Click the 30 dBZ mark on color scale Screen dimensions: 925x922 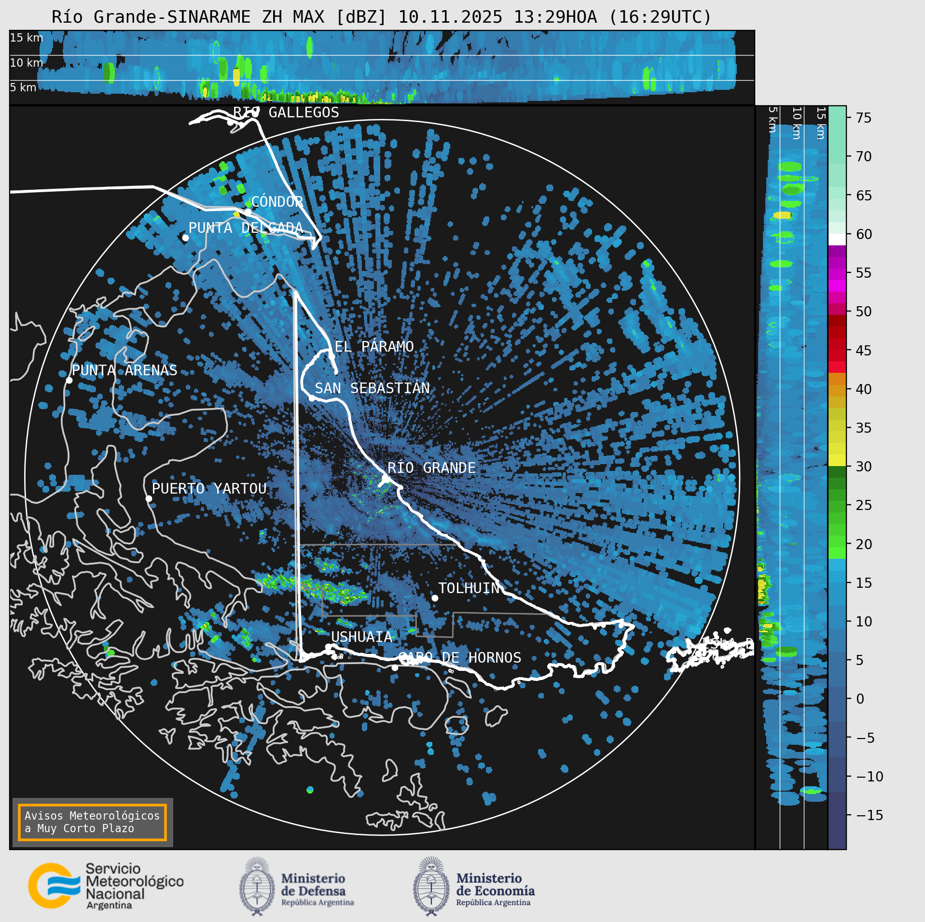(x=864, y=467)
